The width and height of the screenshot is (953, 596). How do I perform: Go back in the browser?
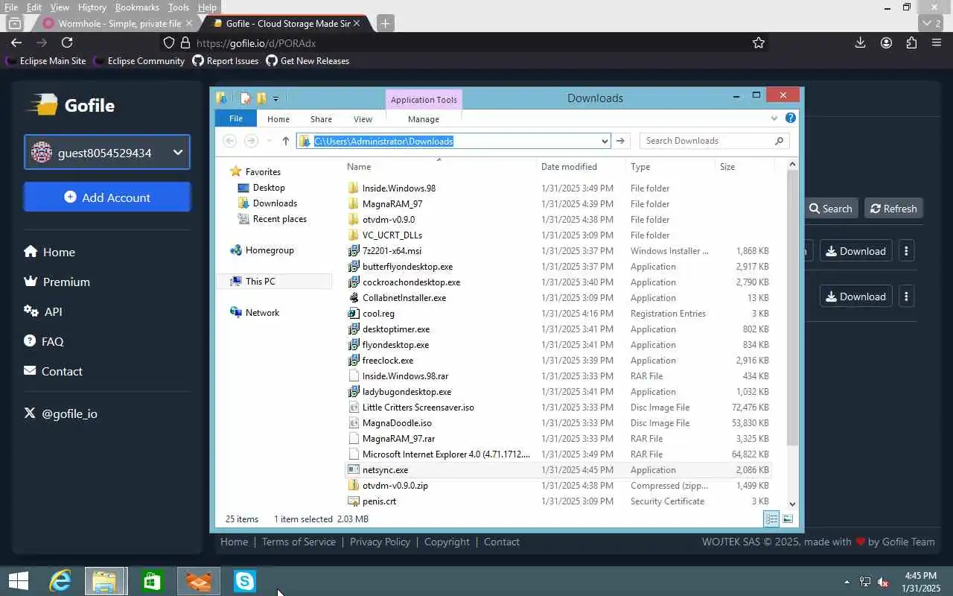click(x=16, y=43)
